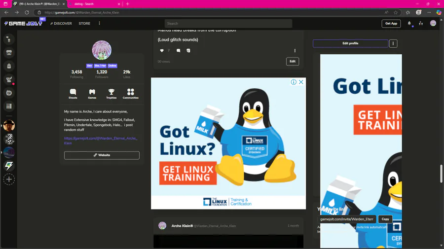This screenshot has width=444, height=249.
Task: Open the Copilot icon in the browser
Action: (439, 12)
